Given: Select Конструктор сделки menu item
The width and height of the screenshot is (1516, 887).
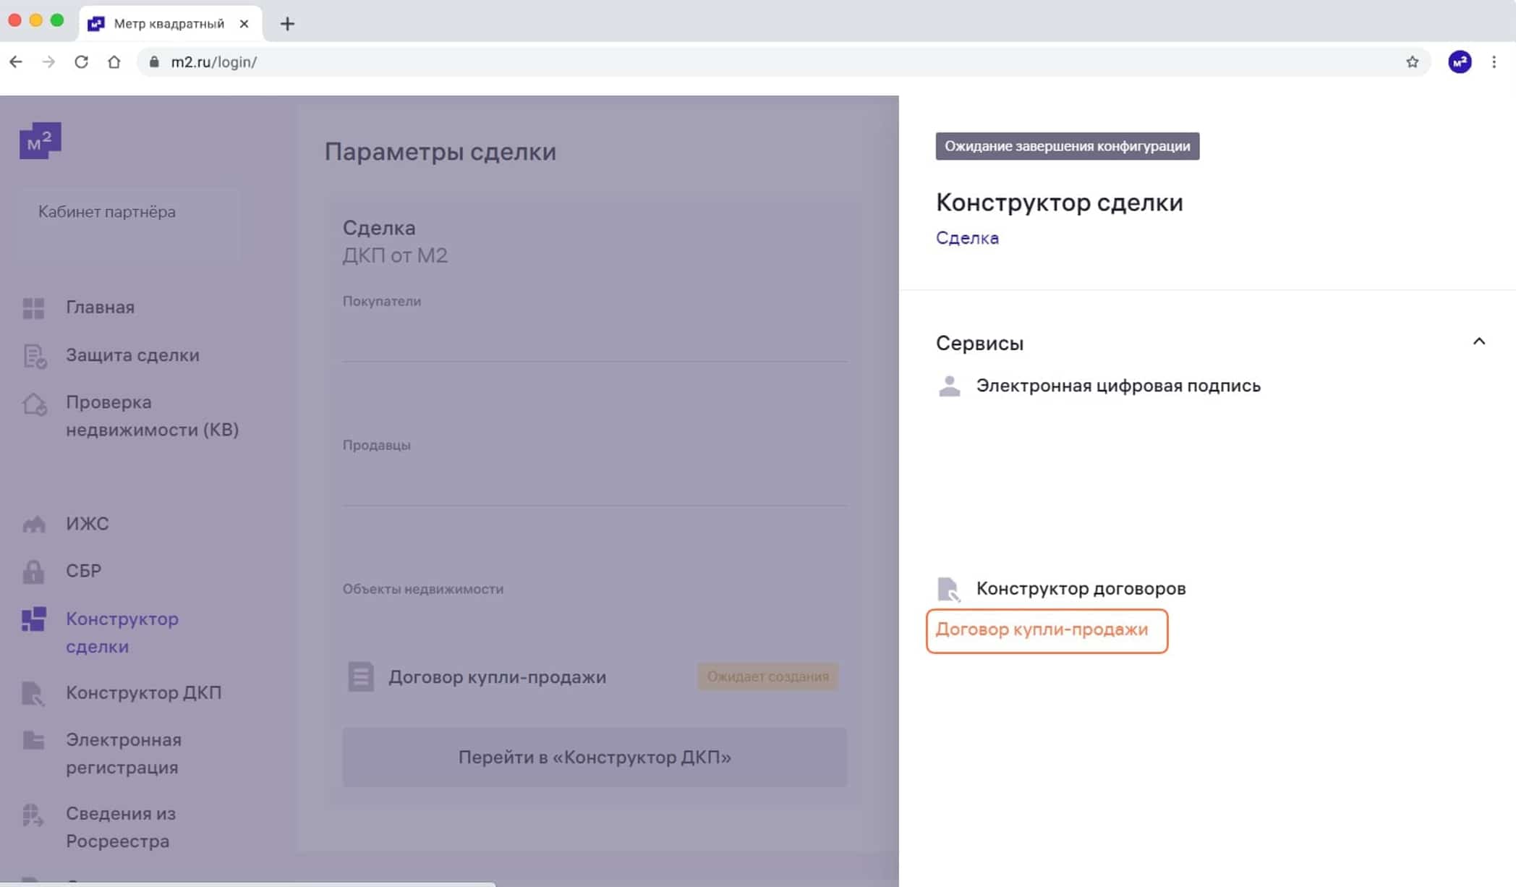Looking at the screenshot, I should coord(122,633).
